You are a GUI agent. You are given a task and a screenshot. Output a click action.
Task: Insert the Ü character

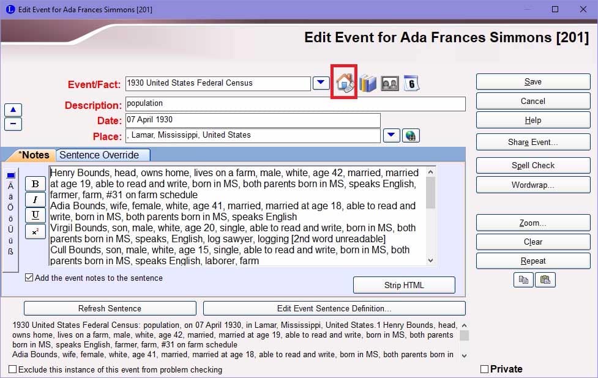click(x=10, y=229)
